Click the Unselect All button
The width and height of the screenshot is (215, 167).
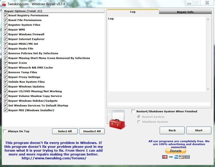(92, 131)
